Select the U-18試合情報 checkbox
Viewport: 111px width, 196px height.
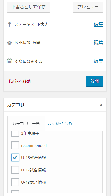point(15,182)
